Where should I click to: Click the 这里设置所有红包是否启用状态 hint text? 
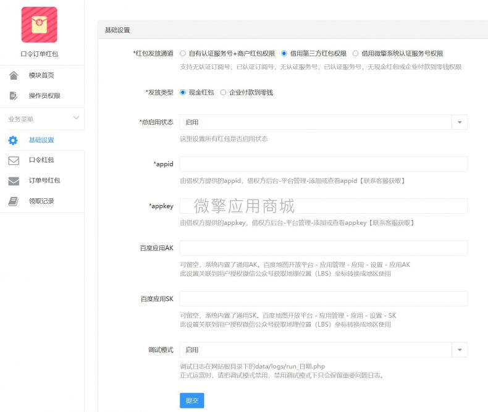[224, 139]
